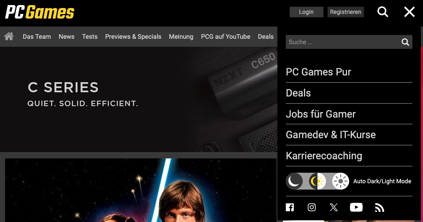Image resolution: width=423 pixels, height=222 pixels.
Task: Open Jobs für Gamer link
Action: click(321, 114)
